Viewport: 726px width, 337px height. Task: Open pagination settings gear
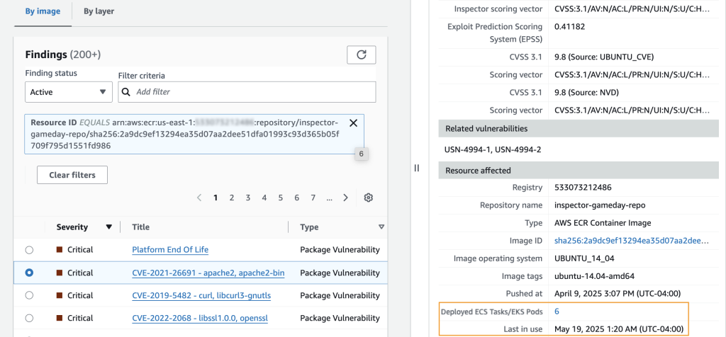369,198
